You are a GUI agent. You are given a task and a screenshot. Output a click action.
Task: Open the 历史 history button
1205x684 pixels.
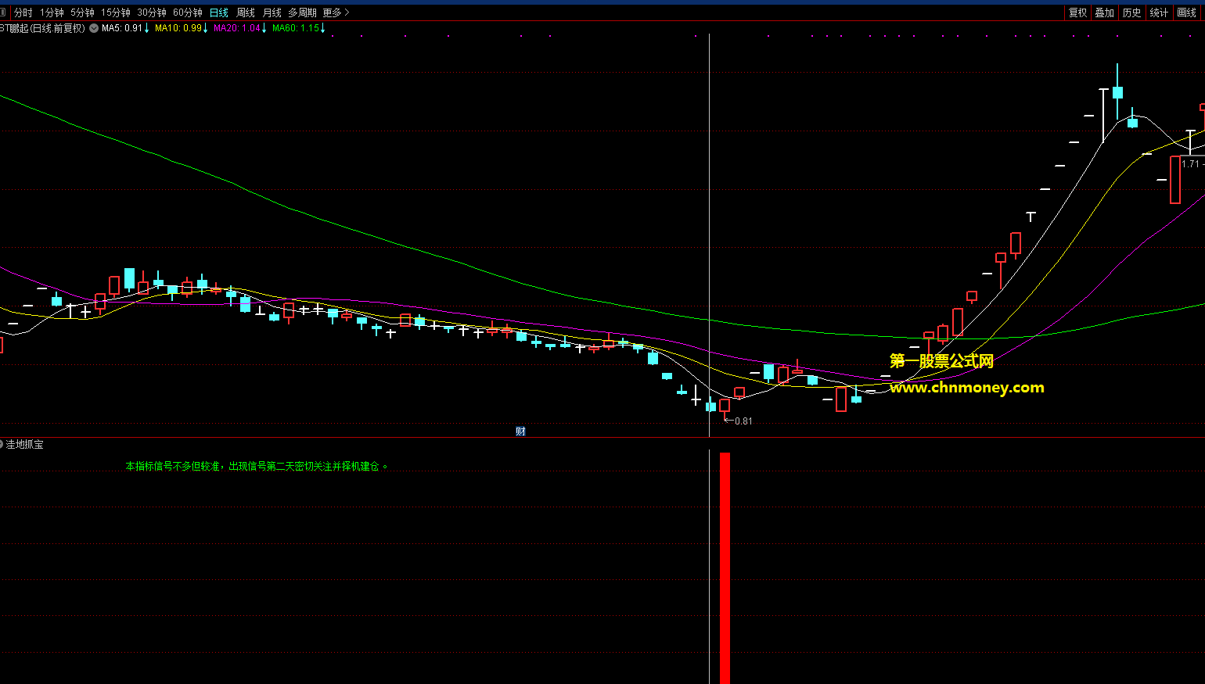[x=1132, y=13]
